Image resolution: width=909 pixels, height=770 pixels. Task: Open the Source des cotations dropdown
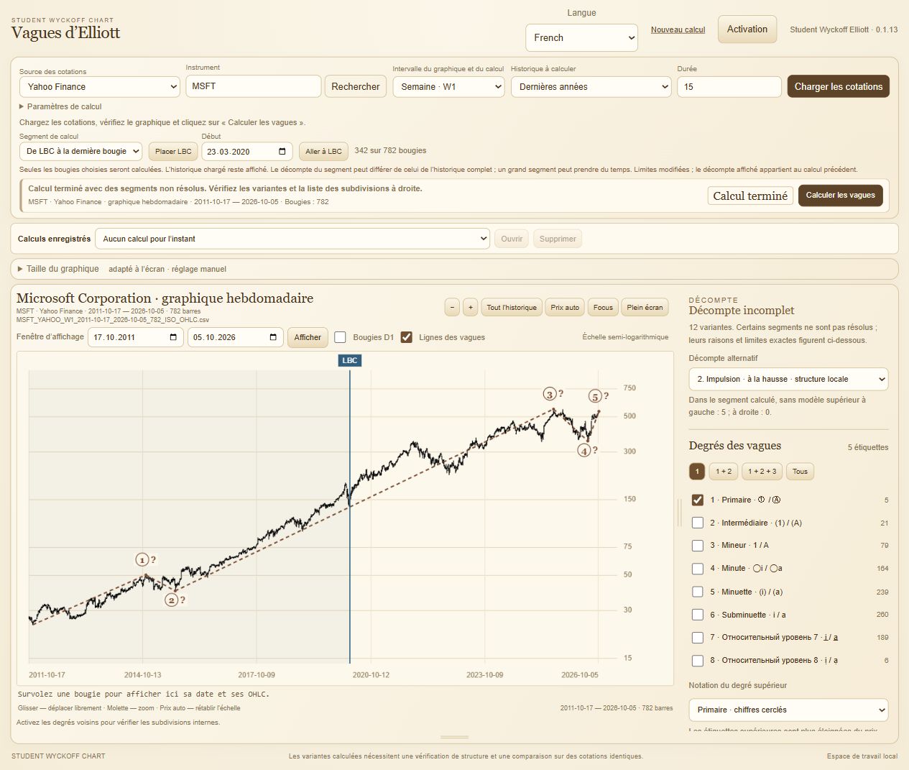pos(99,87)
